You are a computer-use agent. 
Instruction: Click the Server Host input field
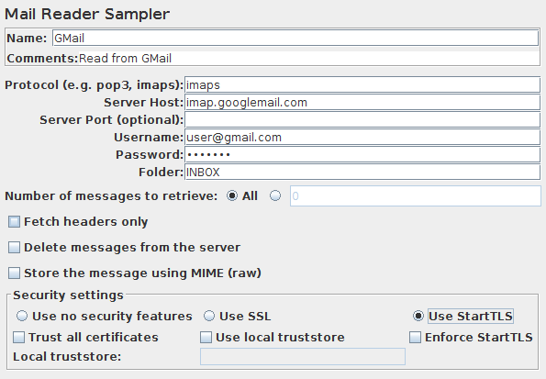coord(362,103)
